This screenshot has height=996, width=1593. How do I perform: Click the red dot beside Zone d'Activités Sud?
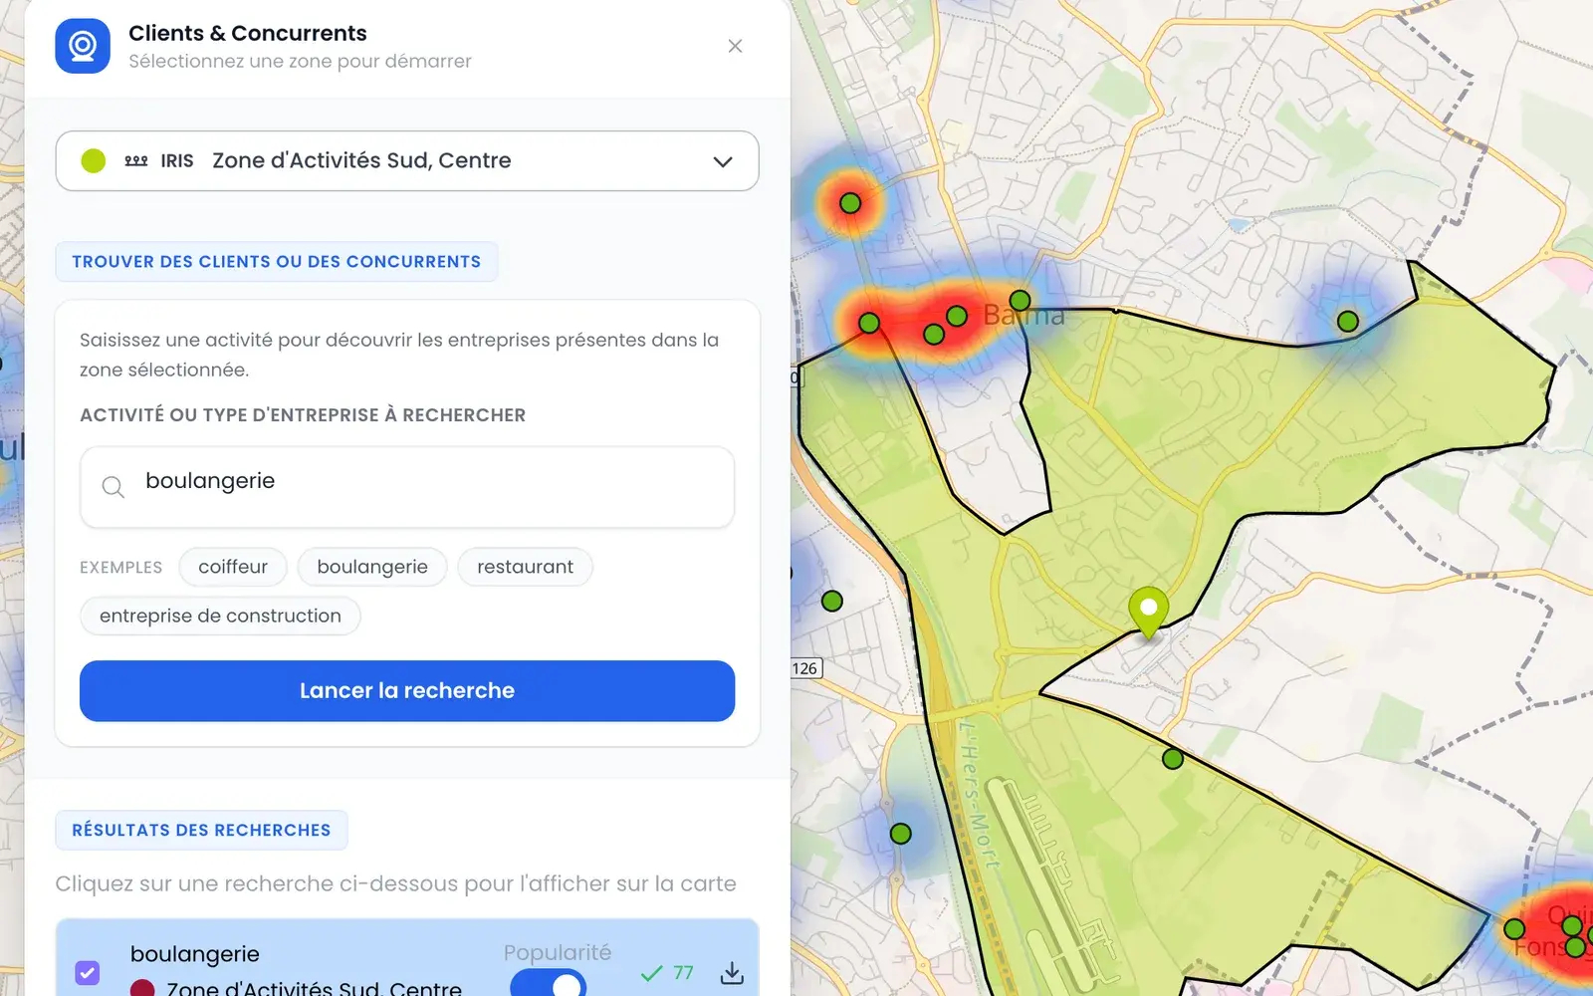tap(142, 989)
